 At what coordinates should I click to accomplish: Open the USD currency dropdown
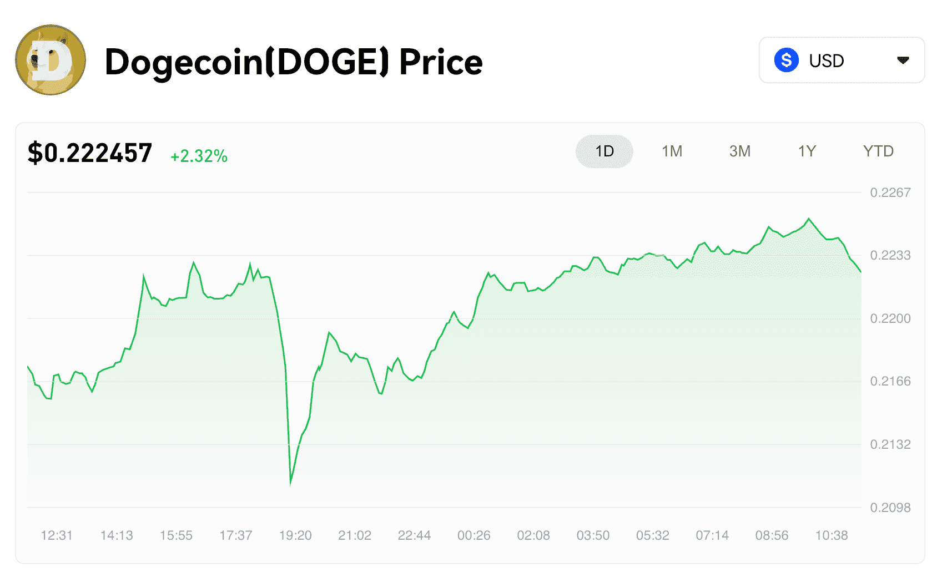click(x=842, y=60)
